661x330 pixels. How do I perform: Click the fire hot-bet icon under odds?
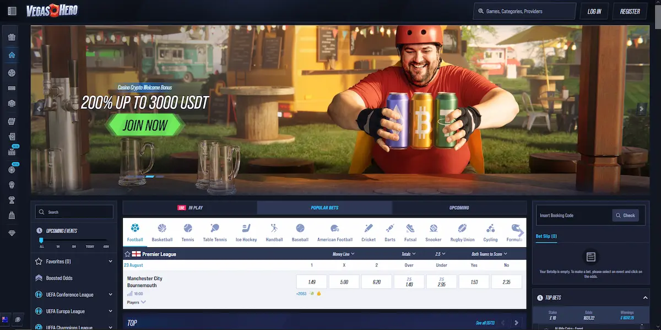(319, 294)
